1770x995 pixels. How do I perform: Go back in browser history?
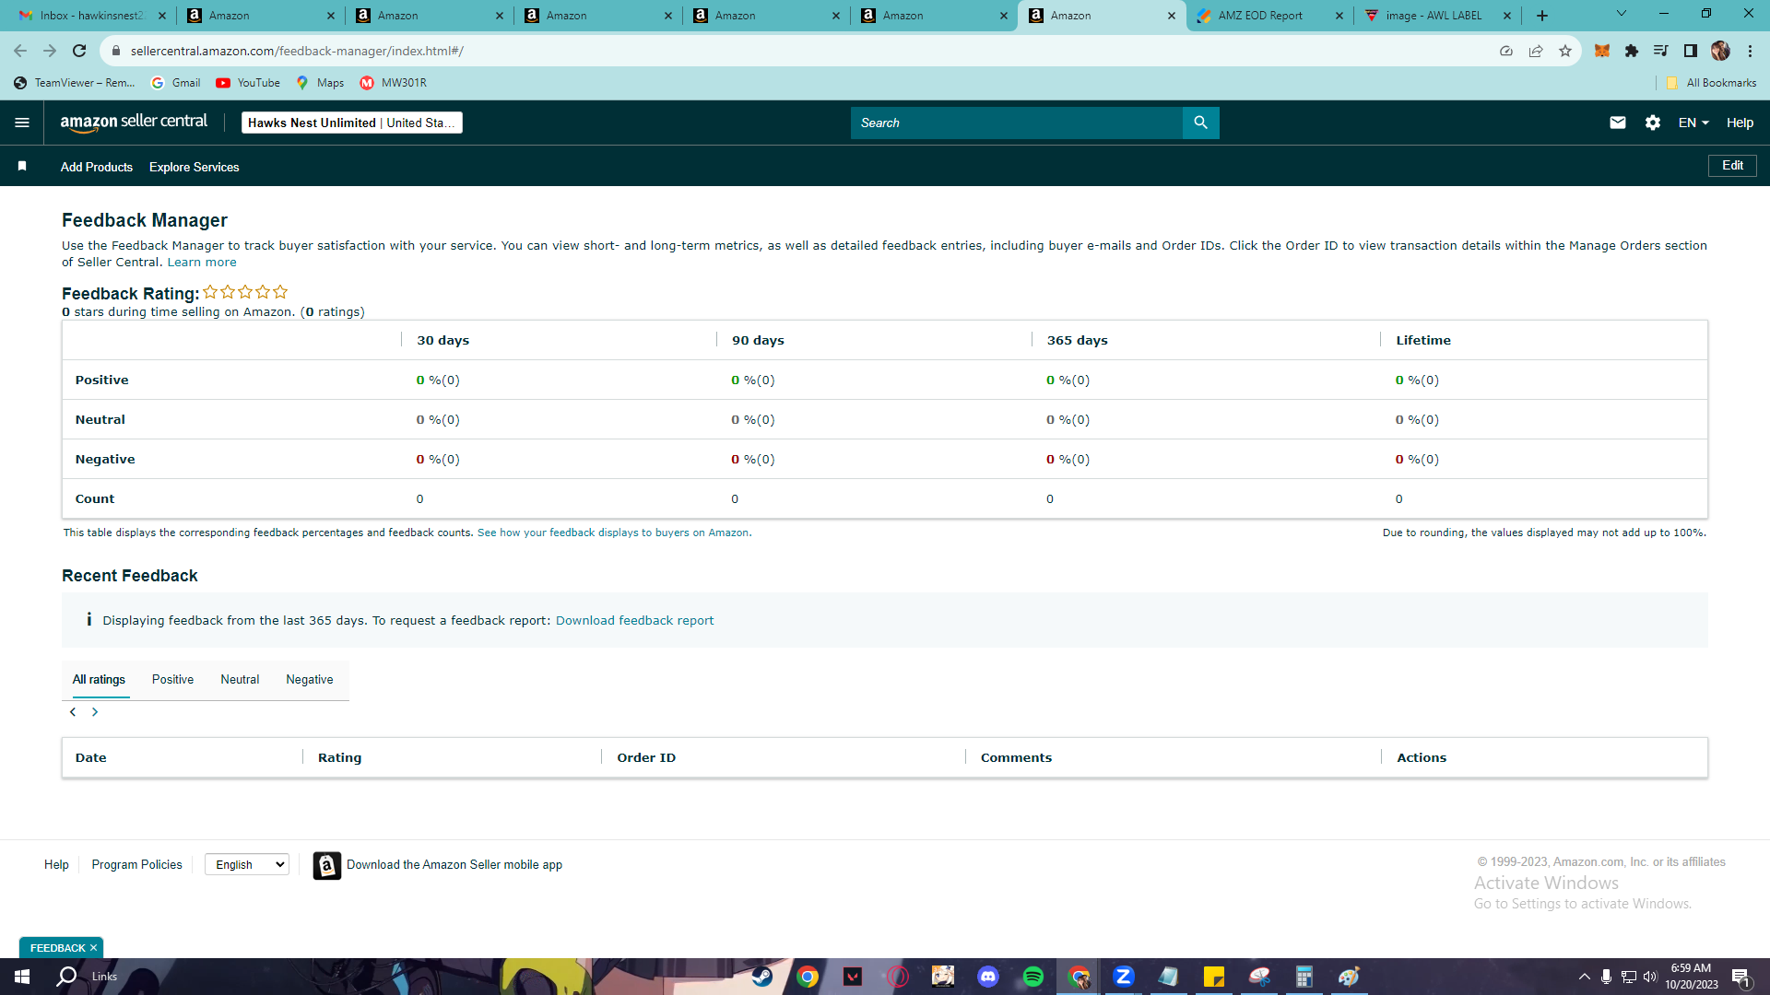20,51
